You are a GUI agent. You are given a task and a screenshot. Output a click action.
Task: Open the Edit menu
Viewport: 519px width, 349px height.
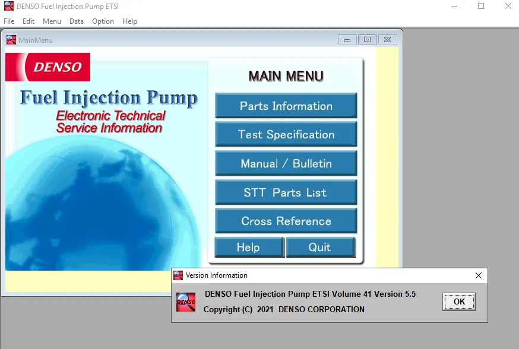coord(29,21)
